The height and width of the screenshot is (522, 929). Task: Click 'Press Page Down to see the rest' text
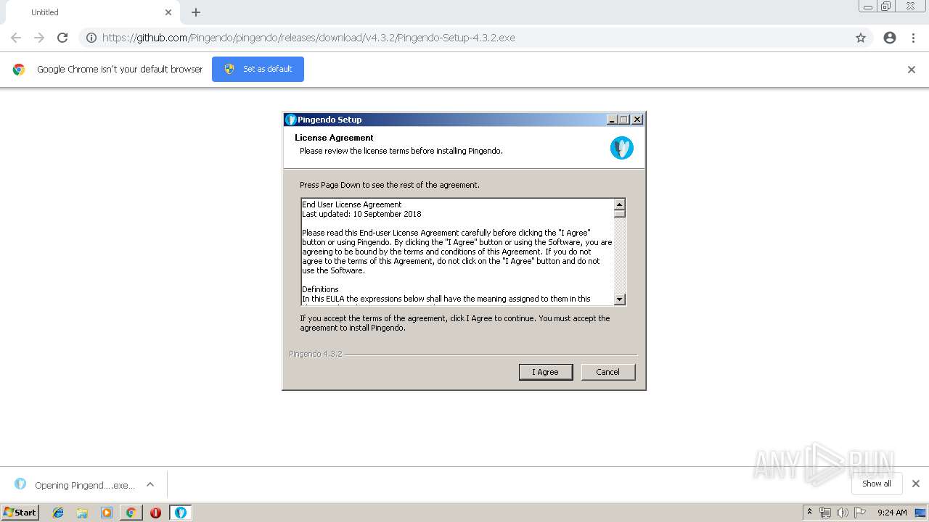(x=390, y=185)
